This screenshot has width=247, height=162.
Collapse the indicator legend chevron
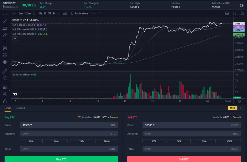click(15, 39)
